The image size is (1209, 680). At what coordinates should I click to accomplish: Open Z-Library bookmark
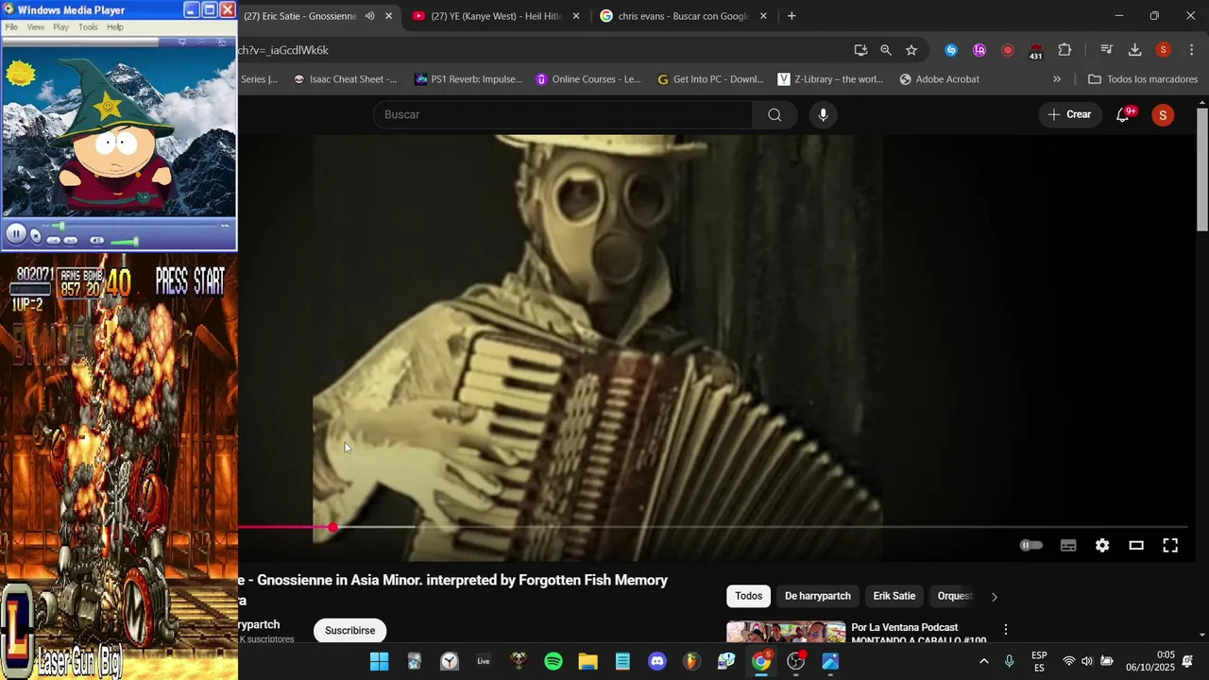point(830,79)
